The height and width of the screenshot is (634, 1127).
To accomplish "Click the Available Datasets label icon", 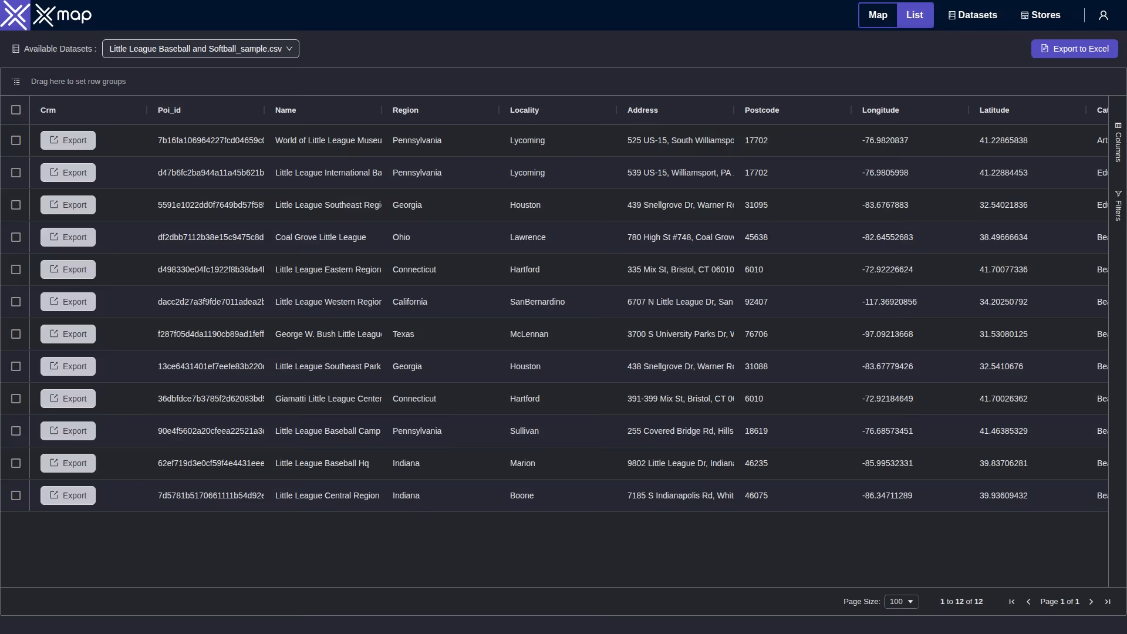I will click(16, 49).
